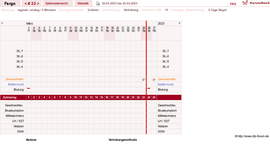This screenshot has height=167, width=270.
Task: Click the ø cervical mucus symbol on 25. Sa
Action: click(143, 80)
